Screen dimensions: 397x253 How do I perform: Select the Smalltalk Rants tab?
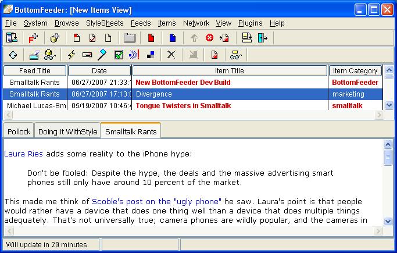[131, 131]
